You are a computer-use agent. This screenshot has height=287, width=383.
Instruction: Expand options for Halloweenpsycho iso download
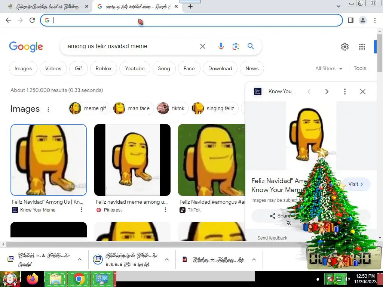click(x=167, y=259)
